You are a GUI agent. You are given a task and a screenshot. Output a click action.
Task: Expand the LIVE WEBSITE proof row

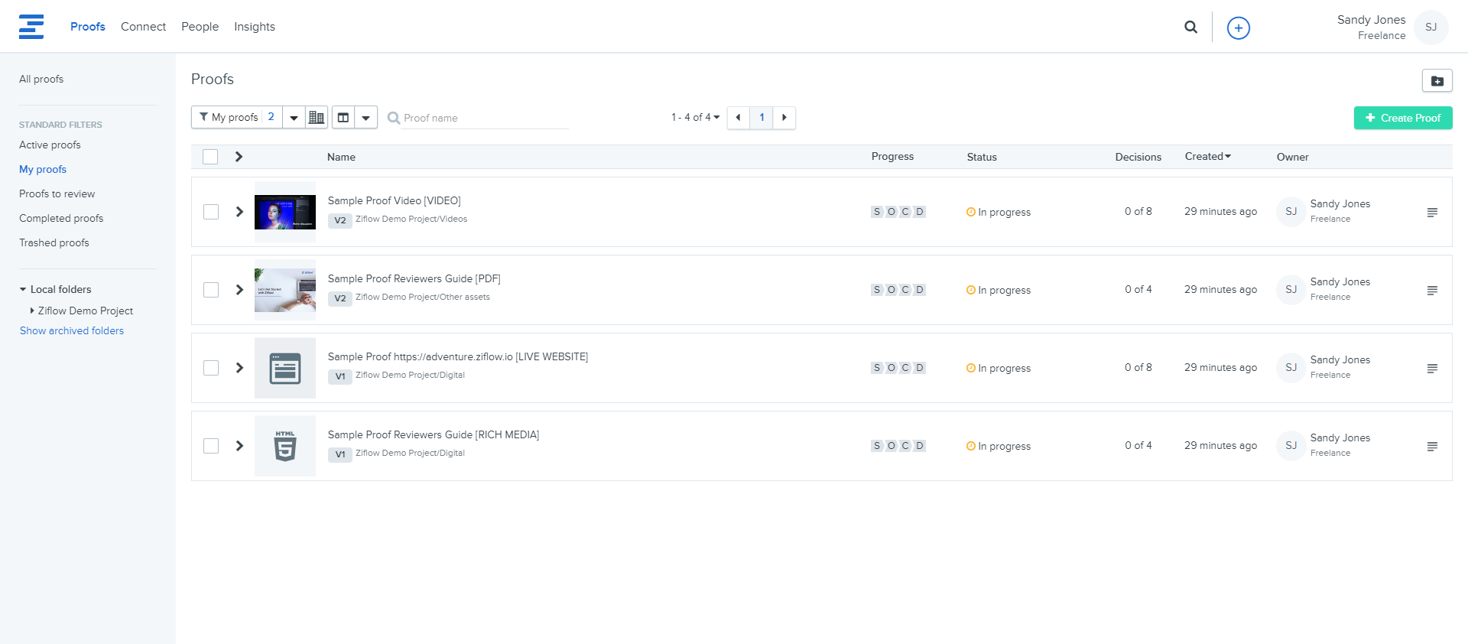(239, 368)
